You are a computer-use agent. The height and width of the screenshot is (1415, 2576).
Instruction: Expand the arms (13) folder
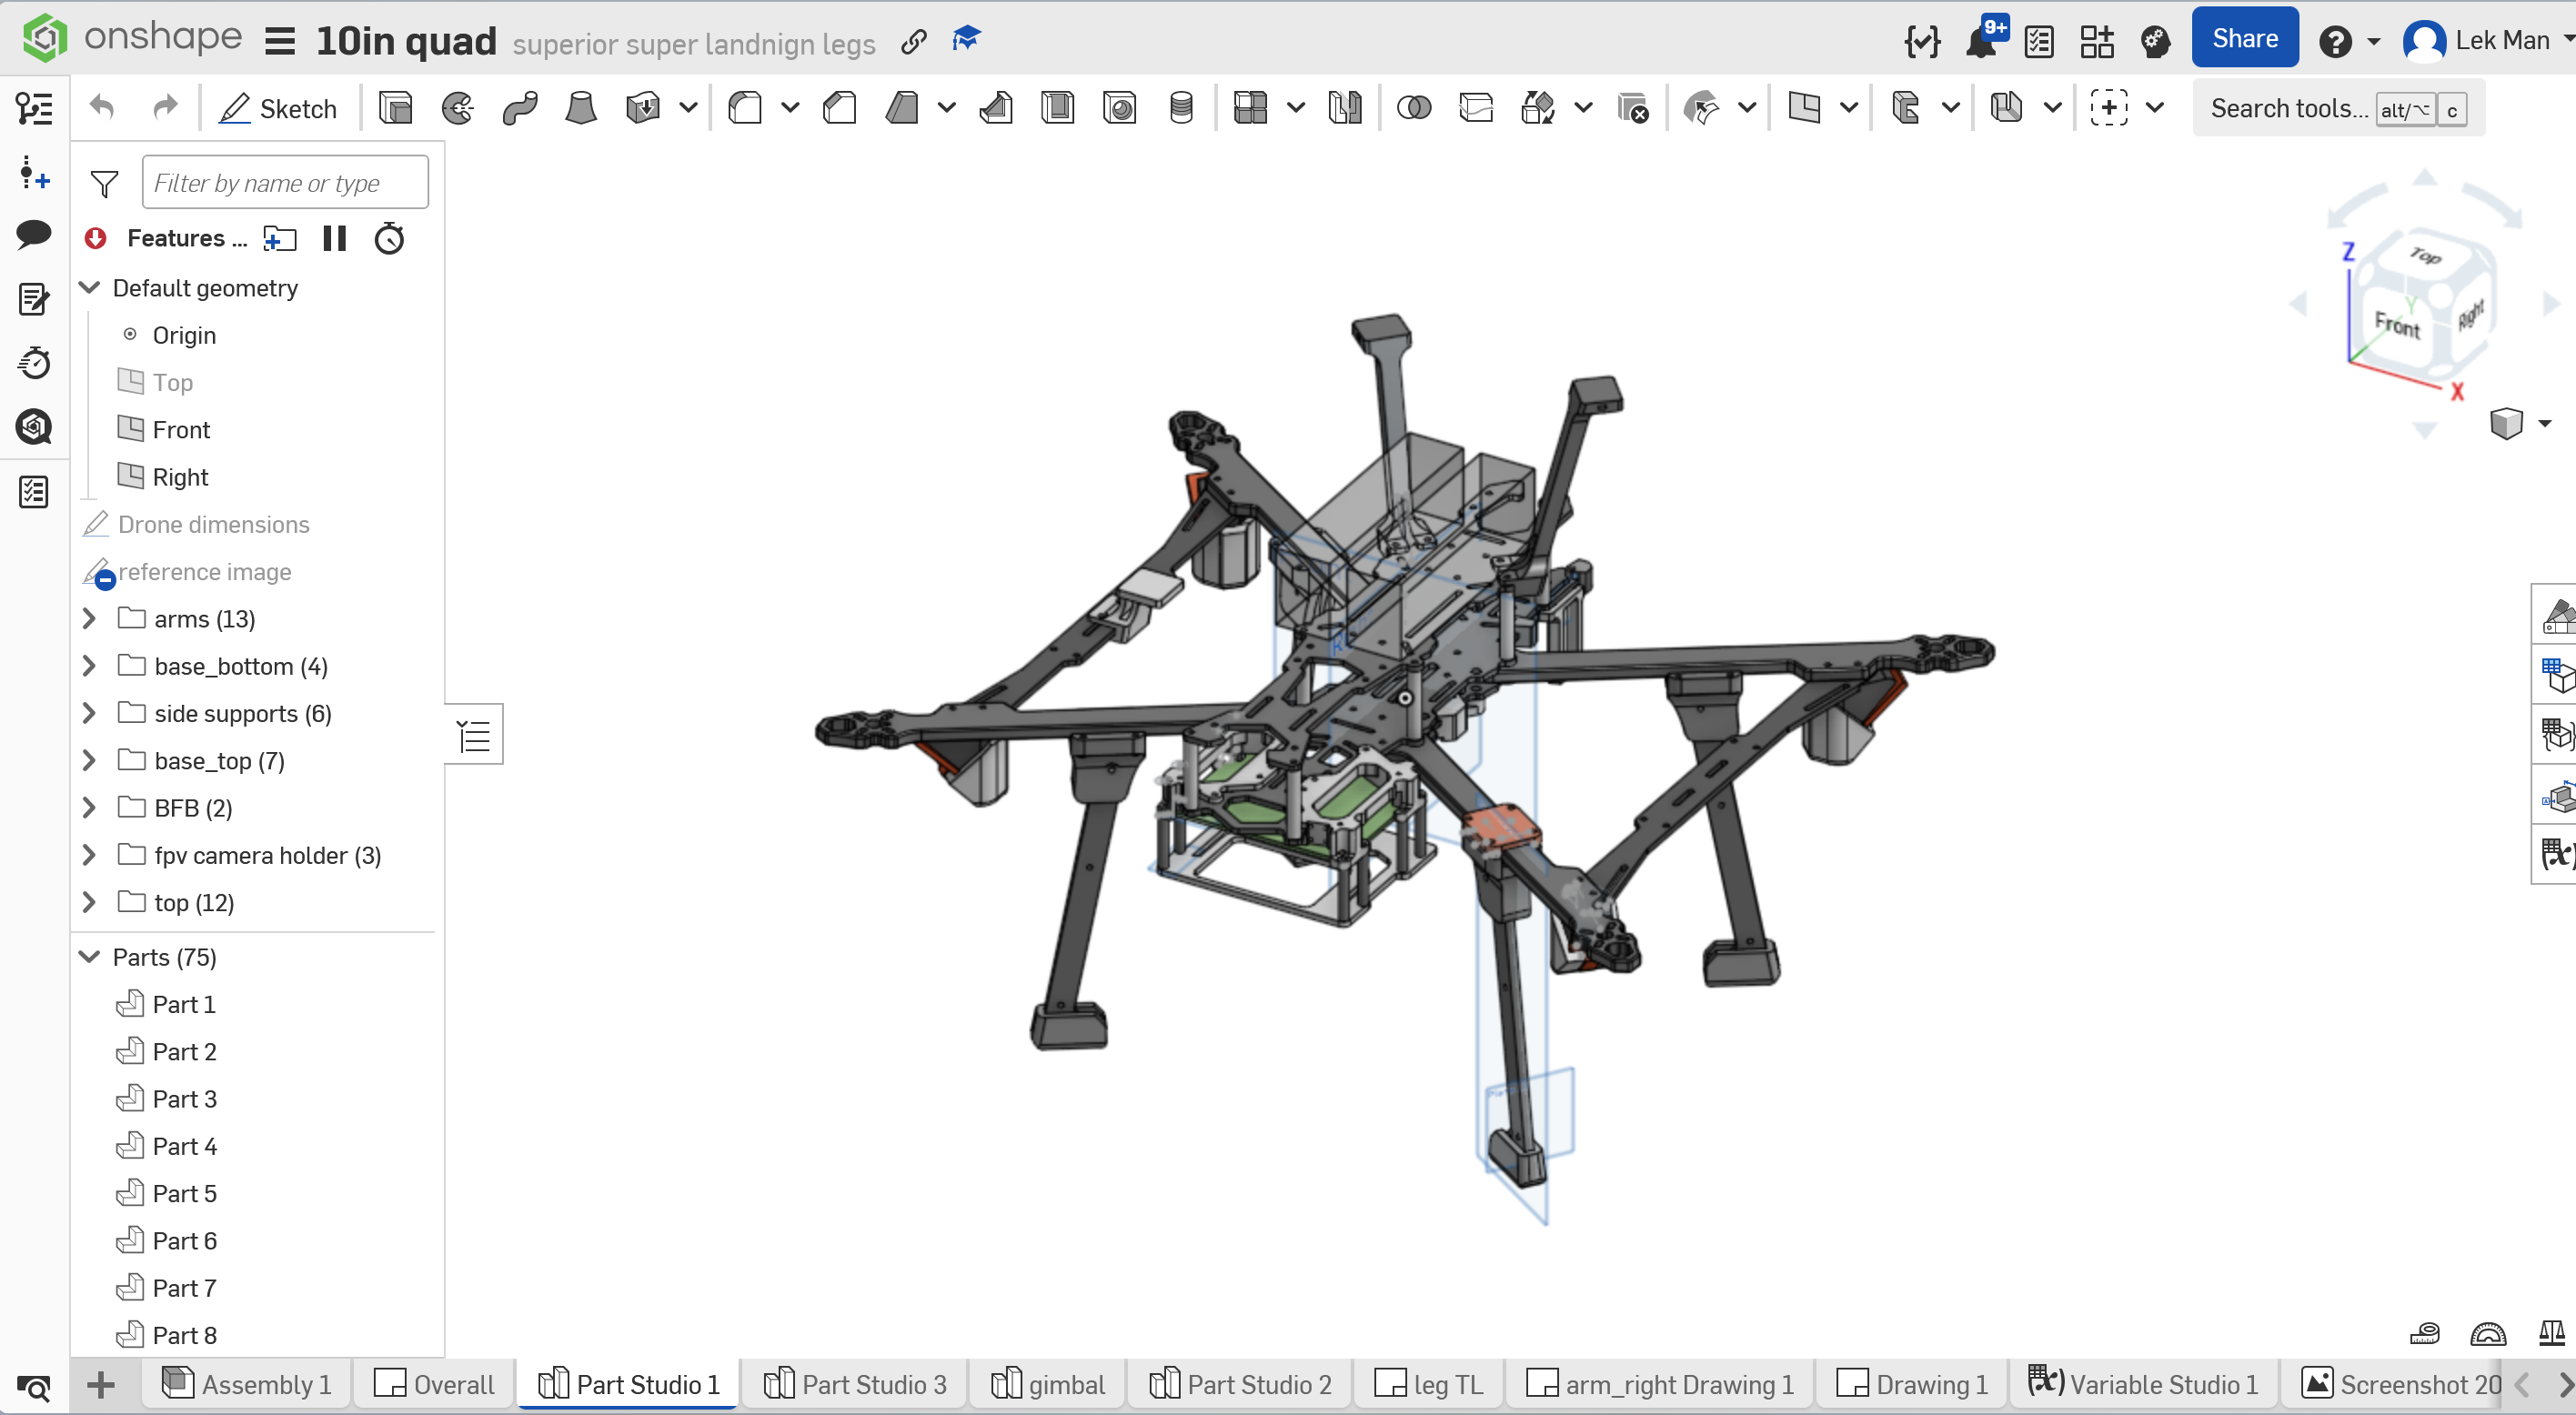click(89, 619)
